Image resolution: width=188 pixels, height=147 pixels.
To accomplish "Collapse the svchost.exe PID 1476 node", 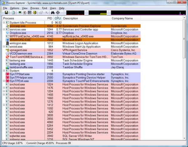I will [4, 88].
